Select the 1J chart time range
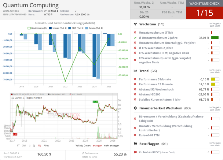The width and height of the screenshot is (223, 160). coord(29,146)
